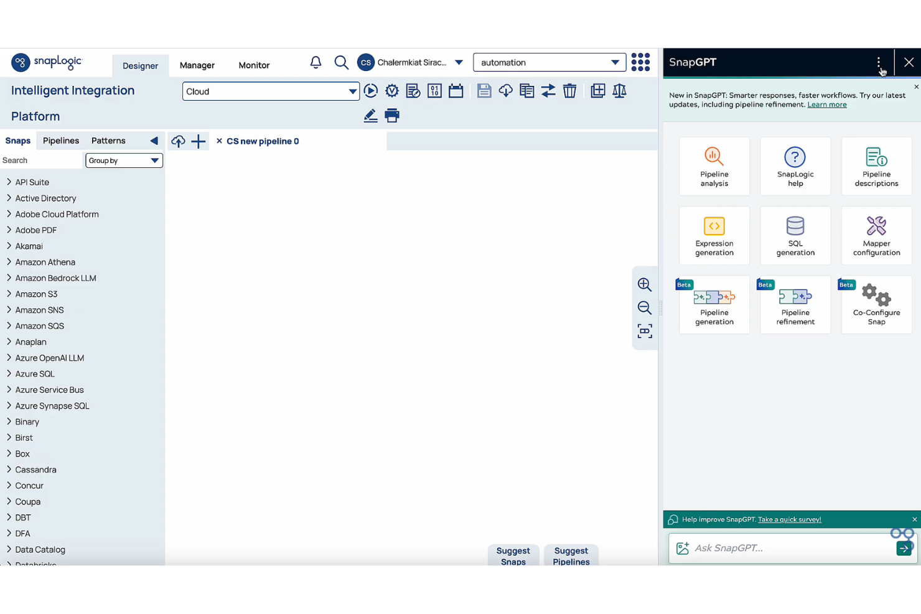Screen dimensions: 921x614
Task: Switch to the Monitor tab
Action: pos(254,65)
